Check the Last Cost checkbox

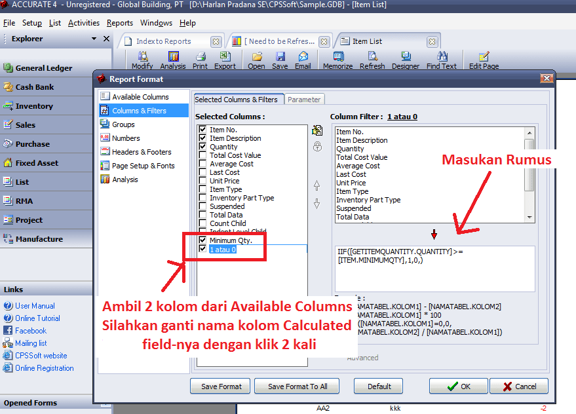tap(202, 172)
